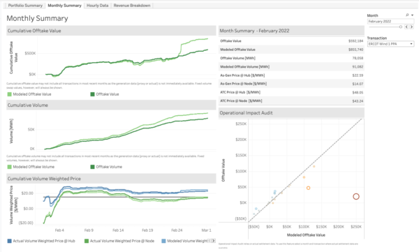Screen dimensions: 419x252
Task: Open the Hourly Data tab
Action: pyautogui.click(x=98, y=6)
